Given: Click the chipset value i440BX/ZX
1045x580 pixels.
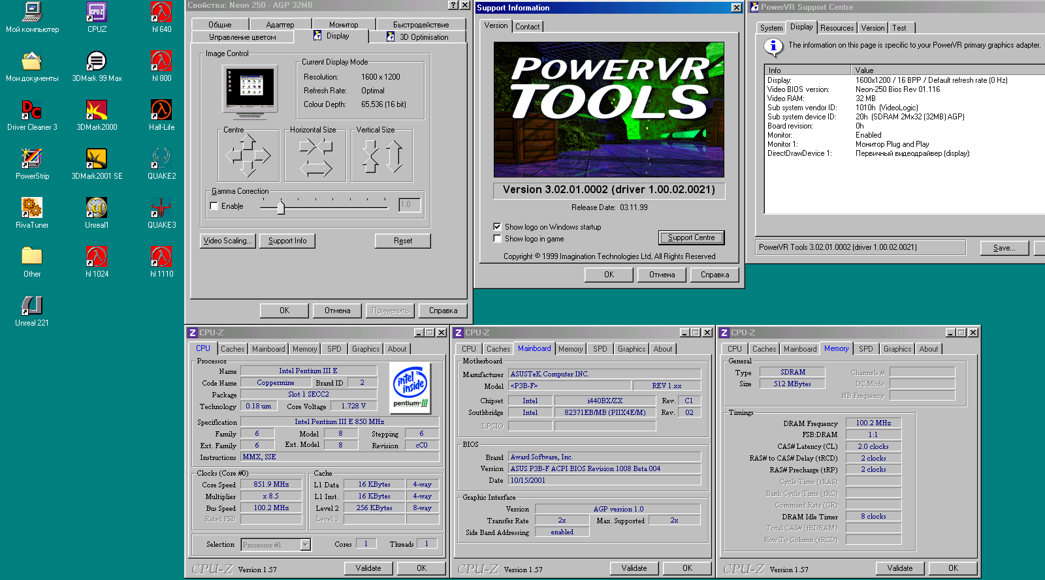Looking at the screenshot, I should click(x=605, y=401).
